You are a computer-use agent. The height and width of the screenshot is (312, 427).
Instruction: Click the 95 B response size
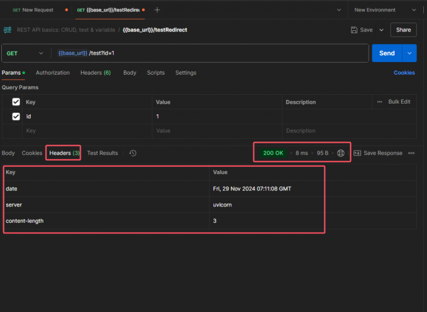322,153
